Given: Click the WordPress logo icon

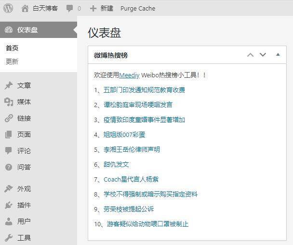Looking at the screenshot, I should [x=8, y=8].
